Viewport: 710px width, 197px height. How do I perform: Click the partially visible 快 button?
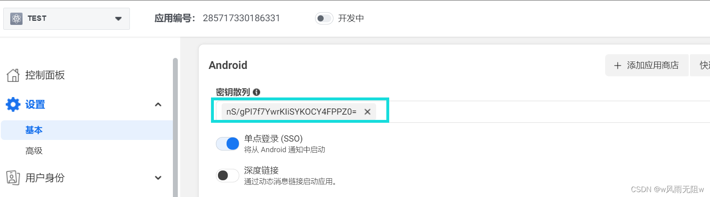pyautogui.click(x=700, y=65)
